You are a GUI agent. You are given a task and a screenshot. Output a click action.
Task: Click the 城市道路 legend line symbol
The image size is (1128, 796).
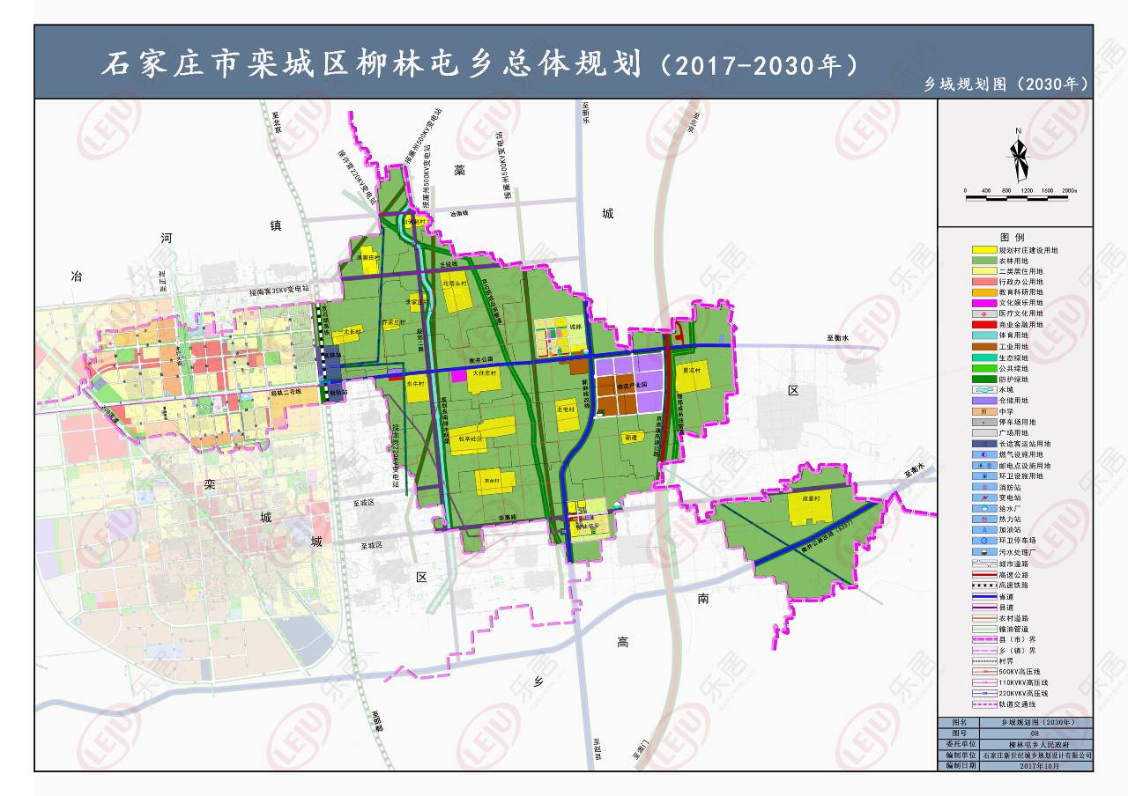pyautogui.click(x=984, y=564)
